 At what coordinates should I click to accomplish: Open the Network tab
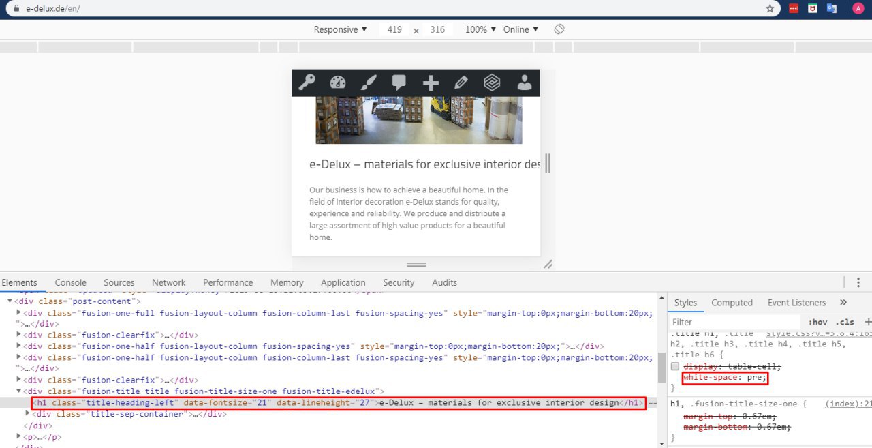click(x=169, y=282)
